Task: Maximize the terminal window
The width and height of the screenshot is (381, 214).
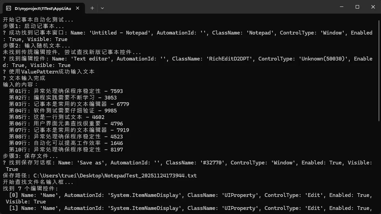Action: [357, 7]
